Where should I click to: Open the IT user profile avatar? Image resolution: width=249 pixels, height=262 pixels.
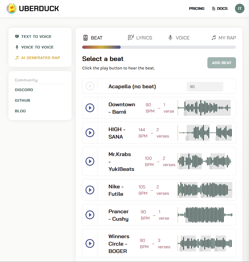click(239, 8)
